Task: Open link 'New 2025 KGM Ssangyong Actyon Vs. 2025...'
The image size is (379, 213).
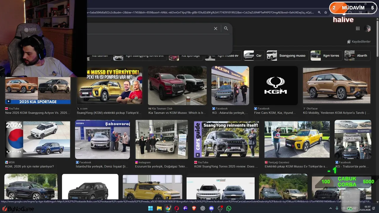Action: click(37, 113)
